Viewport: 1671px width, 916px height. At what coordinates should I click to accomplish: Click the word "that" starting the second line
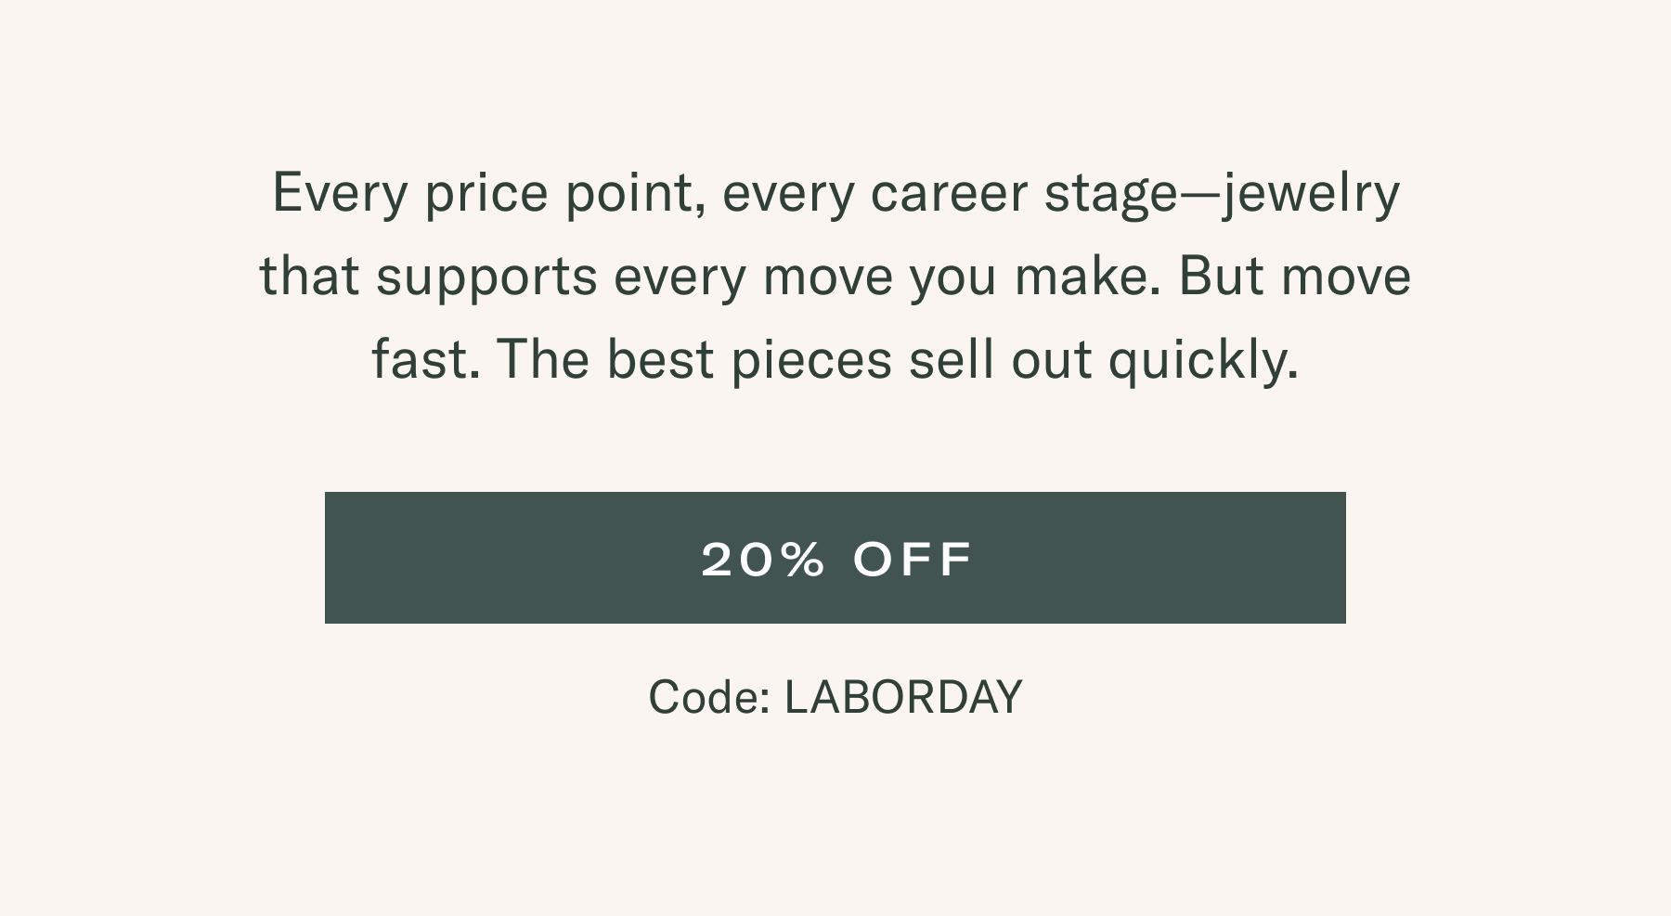309,277
